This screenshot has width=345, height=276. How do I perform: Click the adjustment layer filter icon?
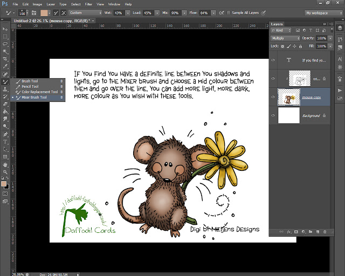click(304, 30)
